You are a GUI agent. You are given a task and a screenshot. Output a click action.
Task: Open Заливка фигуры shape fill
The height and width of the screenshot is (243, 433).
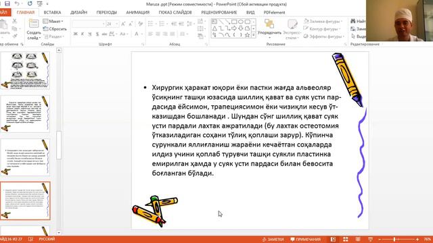pos(323,21)
